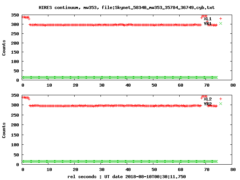Screen dimensions: 240x180
Task: Click the 200 tick label in XL2 plot
Action: pos(15,125)
